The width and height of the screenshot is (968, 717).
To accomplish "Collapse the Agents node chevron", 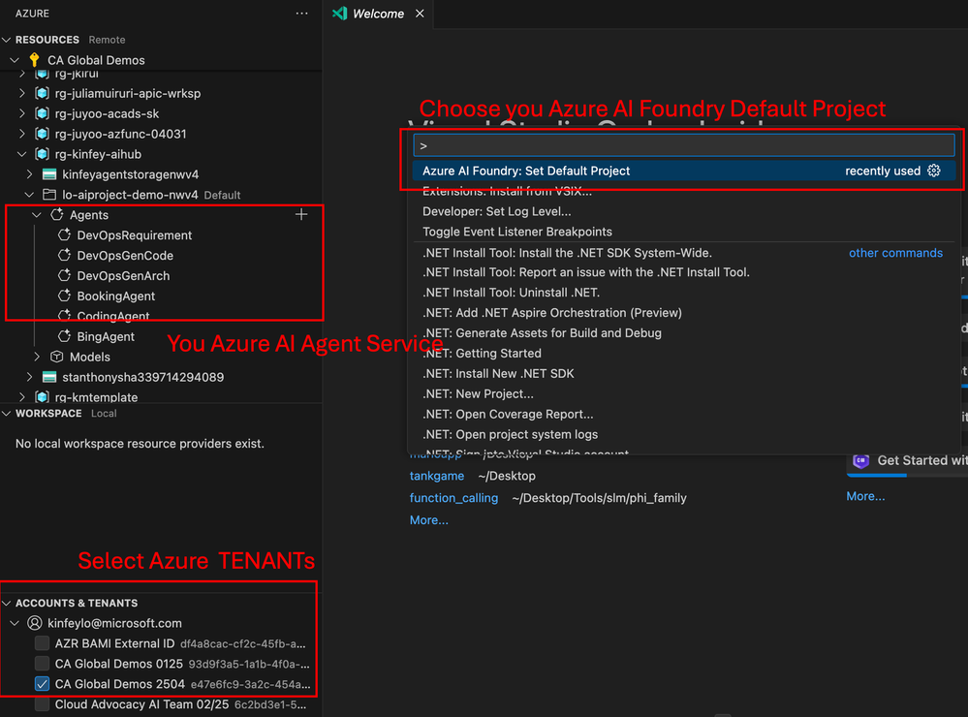I will coord(37,215).
